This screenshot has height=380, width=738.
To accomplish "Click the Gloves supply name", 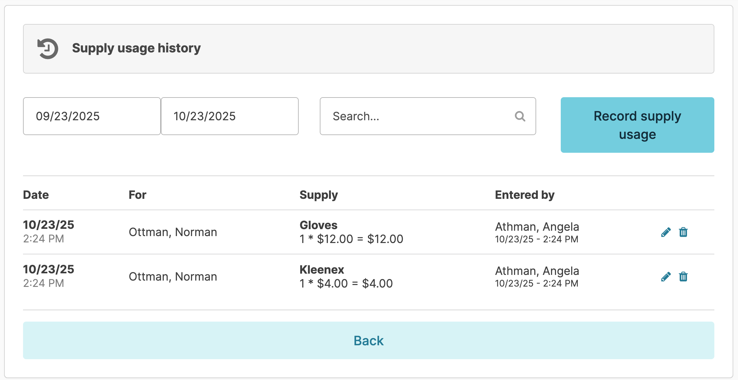I will tap(319, 225).
